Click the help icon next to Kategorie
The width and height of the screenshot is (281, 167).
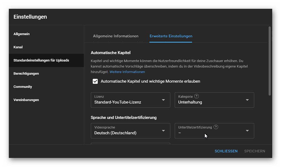tap(197, 96)
